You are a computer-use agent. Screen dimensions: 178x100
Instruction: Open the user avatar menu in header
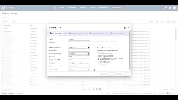coord(174,8)
